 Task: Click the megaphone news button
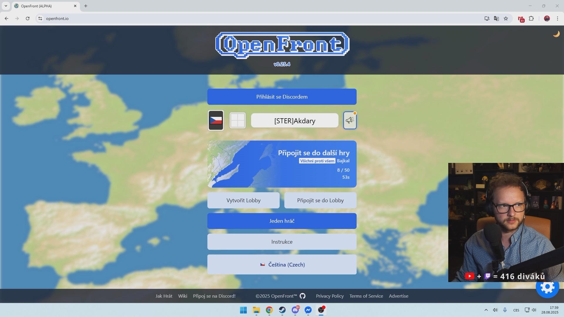tap(350, 120)
